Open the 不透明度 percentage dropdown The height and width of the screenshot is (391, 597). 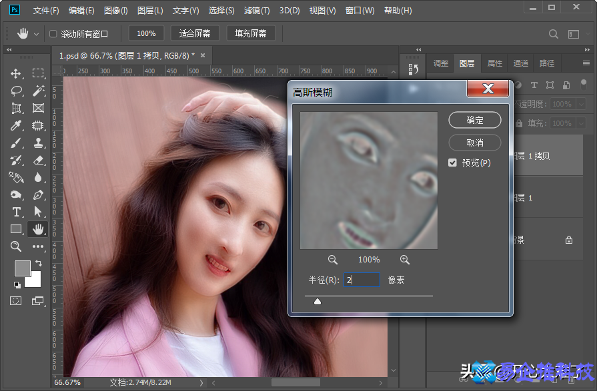581,105
